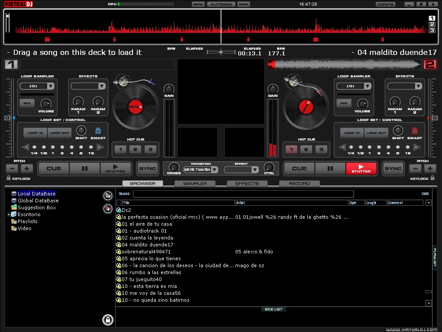Screen dimensions: 442x332
Task: Activate SYNC on the left deck
Action: coord(148,169)
